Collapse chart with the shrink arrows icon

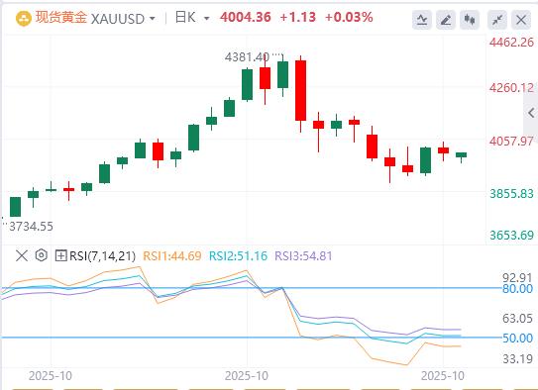(x=497, y=20)
